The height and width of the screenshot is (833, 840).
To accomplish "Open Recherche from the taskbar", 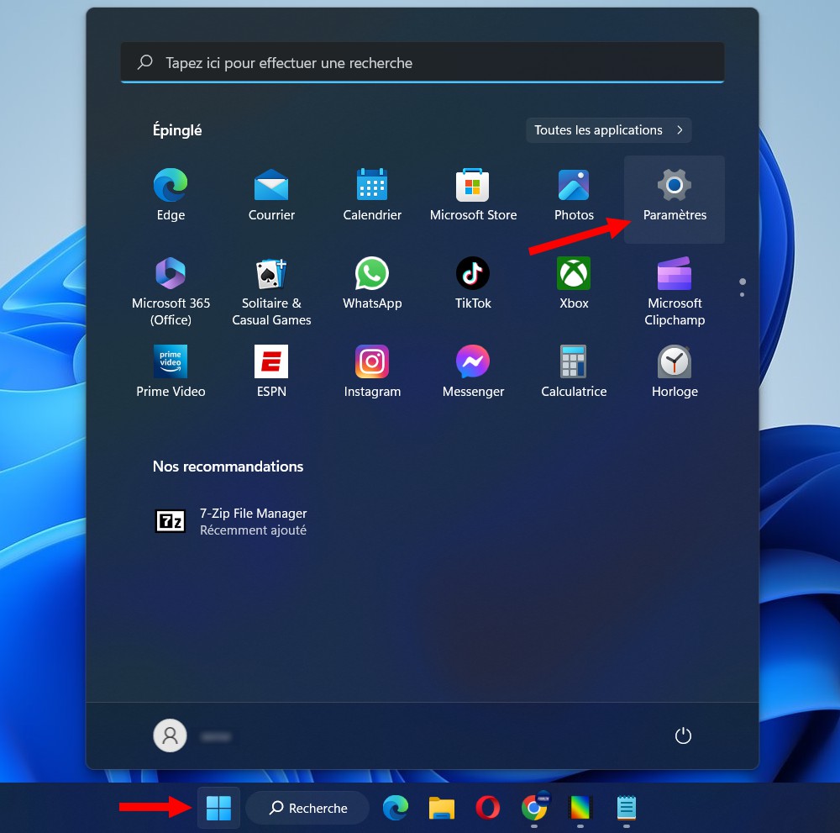I will click(x=307, y=808).
